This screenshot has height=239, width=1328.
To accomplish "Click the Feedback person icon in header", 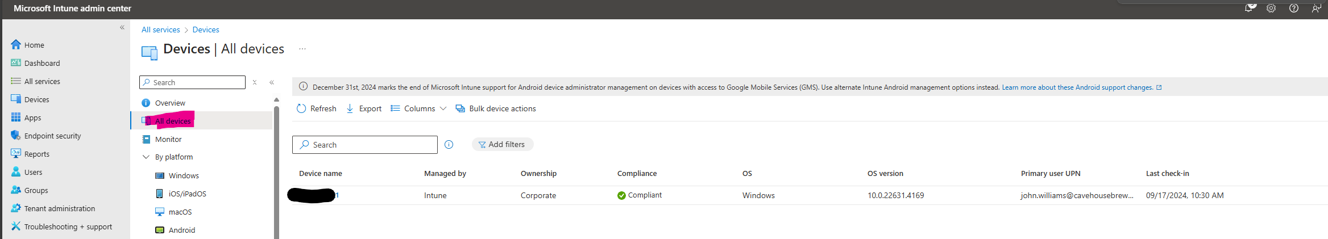I will (x=1316, y=9).
